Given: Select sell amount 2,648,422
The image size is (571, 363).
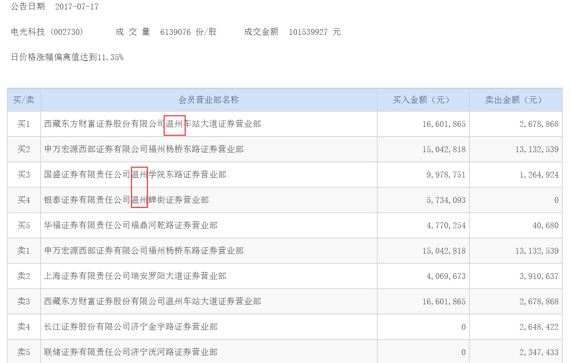Looking at the screenshot, I should 539,327.
